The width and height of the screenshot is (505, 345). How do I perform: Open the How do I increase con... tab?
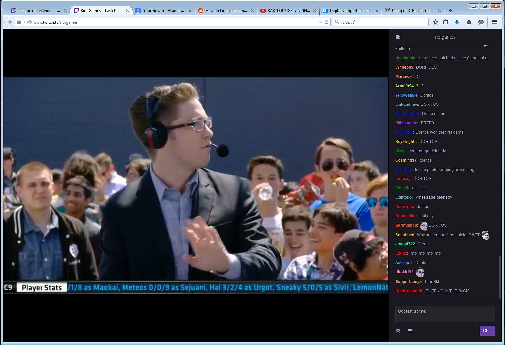pyautogui.click(x=226, y=11)
